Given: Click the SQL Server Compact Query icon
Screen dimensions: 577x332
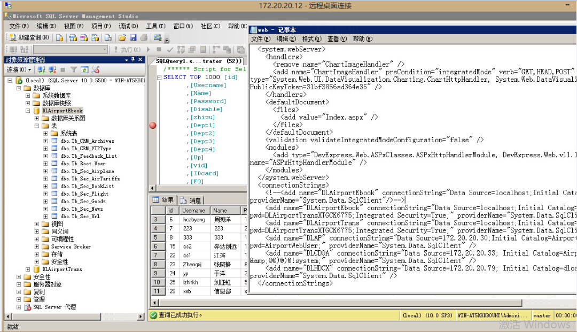Looking at the screenshot, I should [x=108, y=37].
